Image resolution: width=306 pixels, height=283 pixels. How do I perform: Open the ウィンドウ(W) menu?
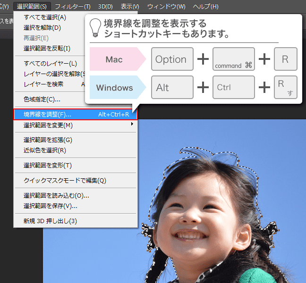tap(166, 7)
